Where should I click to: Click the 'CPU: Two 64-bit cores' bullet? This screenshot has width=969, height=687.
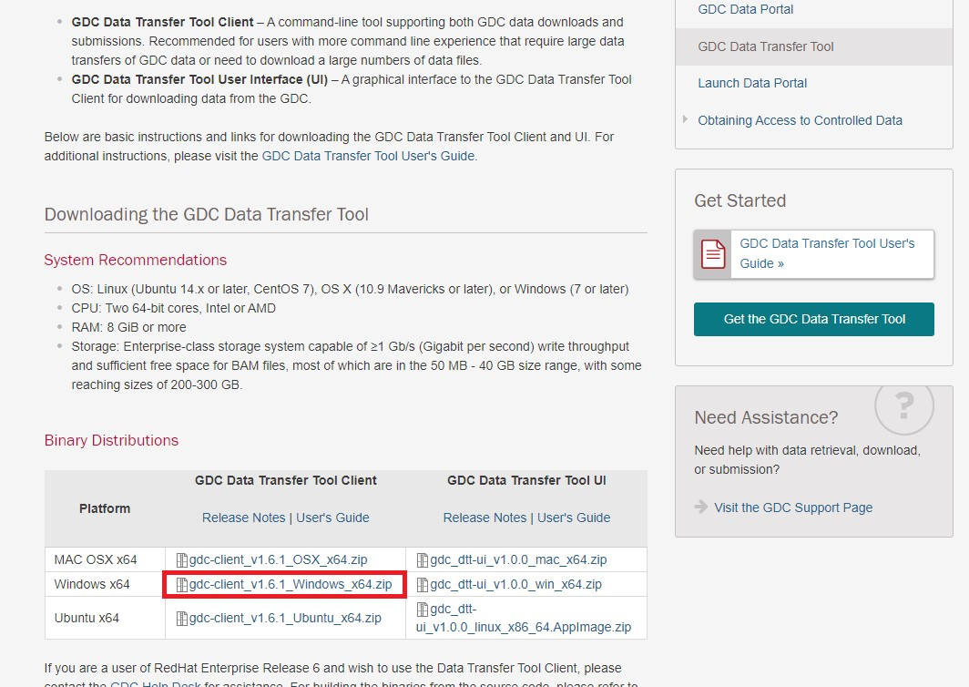coord(174,308)
